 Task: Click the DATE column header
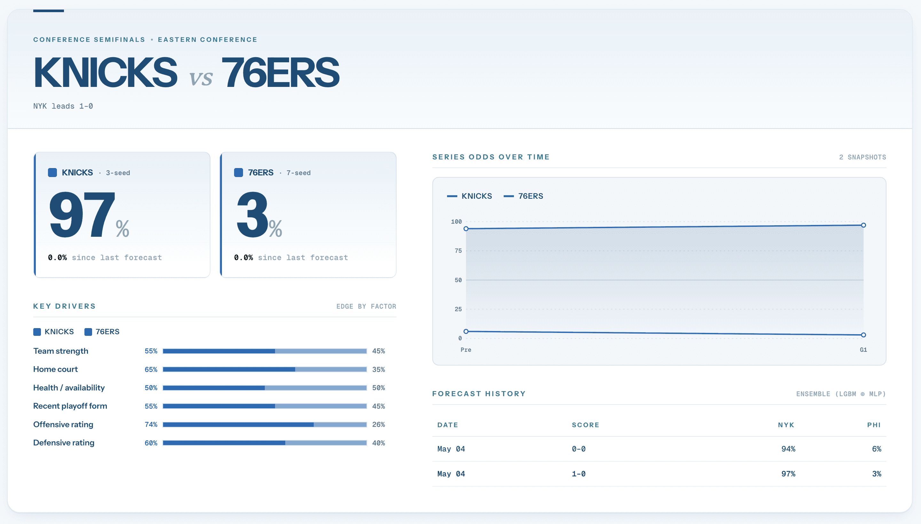pyautogui.click(x=448, y=425)
